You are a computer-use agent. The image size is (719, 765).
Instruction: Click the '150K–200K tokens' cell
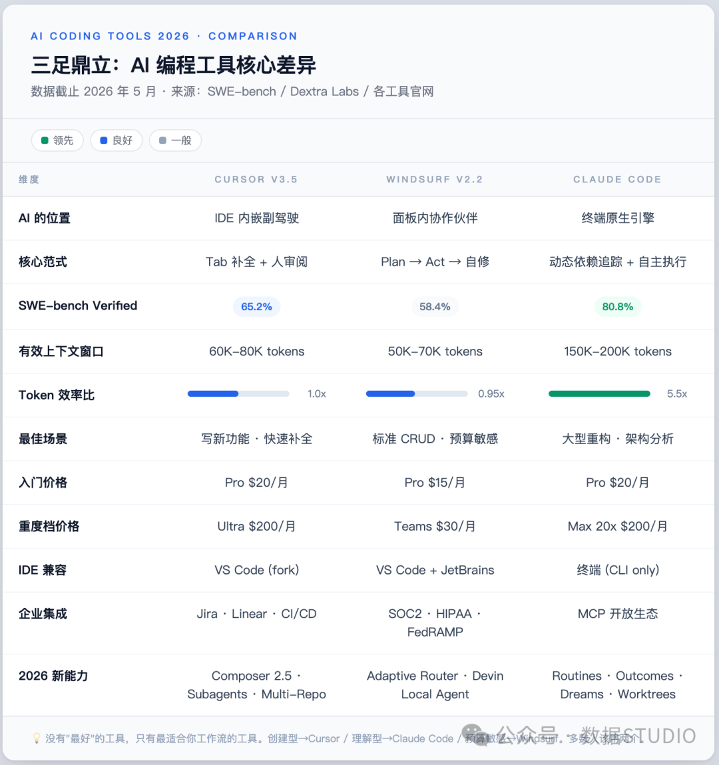tap(618, 352)
